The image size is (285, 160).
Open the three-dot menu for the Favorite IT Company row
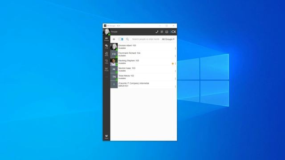[x=175, y=86]
